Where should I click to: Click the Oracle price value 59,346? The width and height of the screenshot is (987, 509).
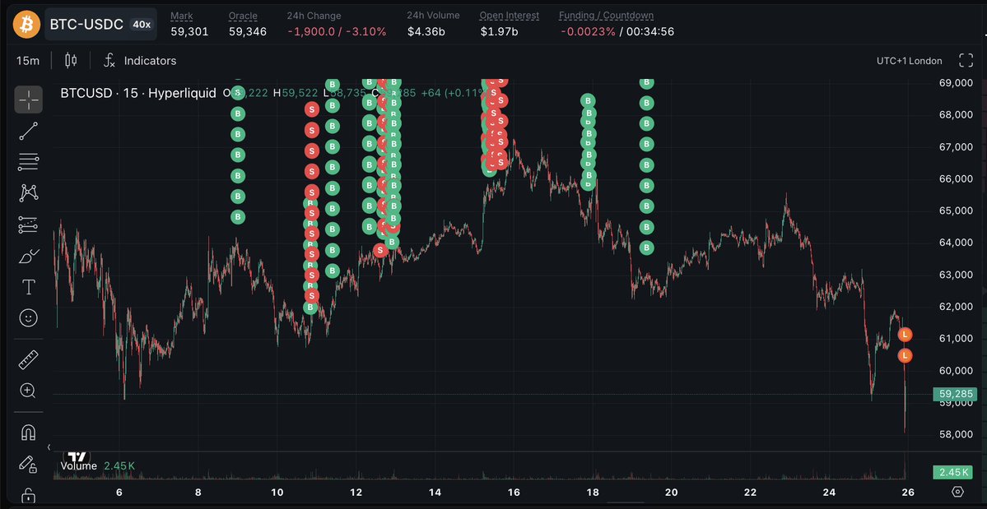tap(248, 31)
